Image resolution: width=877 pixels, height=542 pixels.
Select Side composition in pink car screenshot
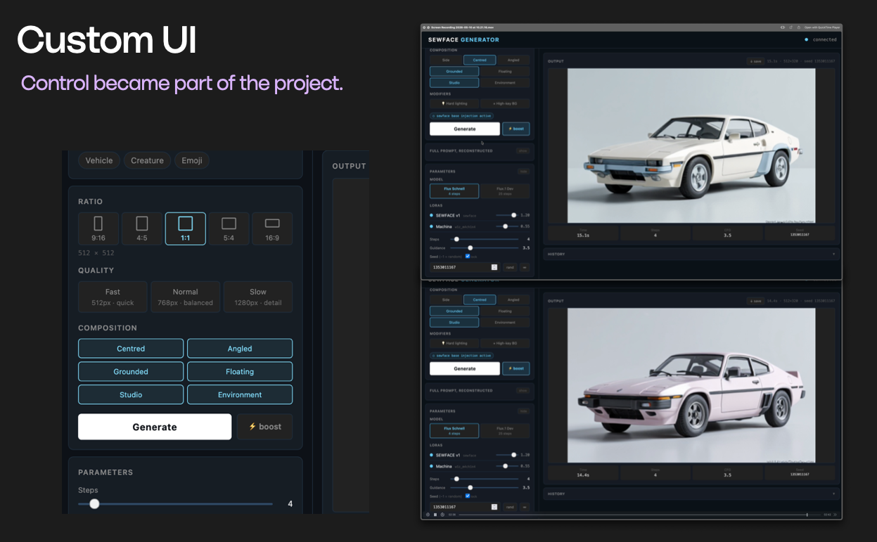(x=446, y=299)
